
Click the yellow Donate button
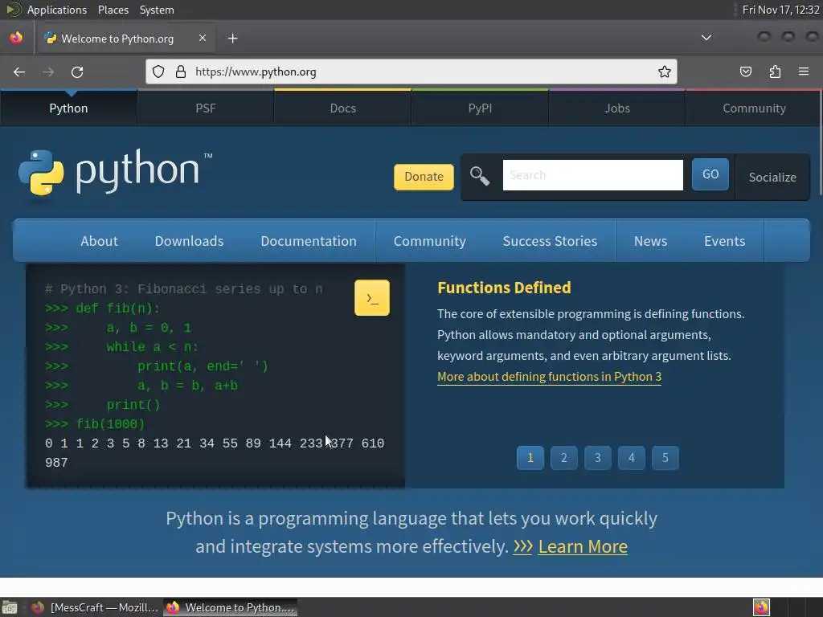(x=424, y=177)
